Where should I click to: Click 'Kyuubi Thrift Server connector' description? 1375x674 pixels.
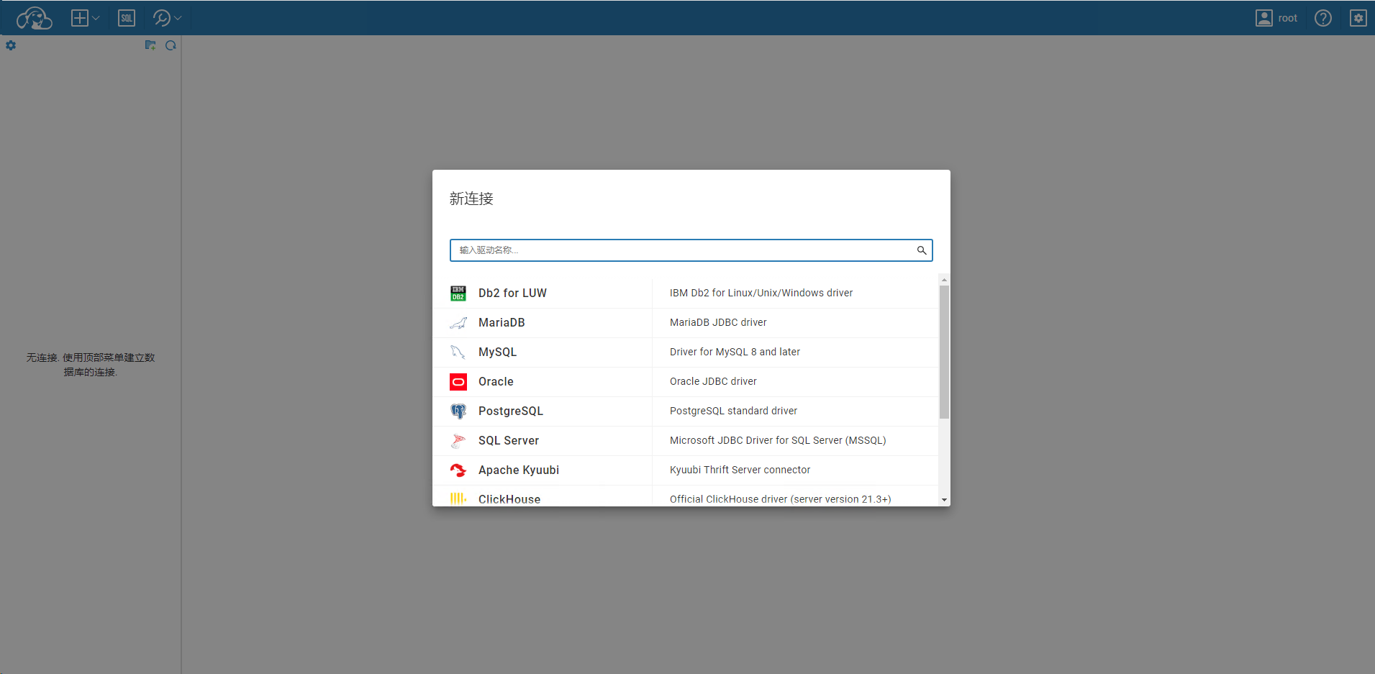click(740, 470)
